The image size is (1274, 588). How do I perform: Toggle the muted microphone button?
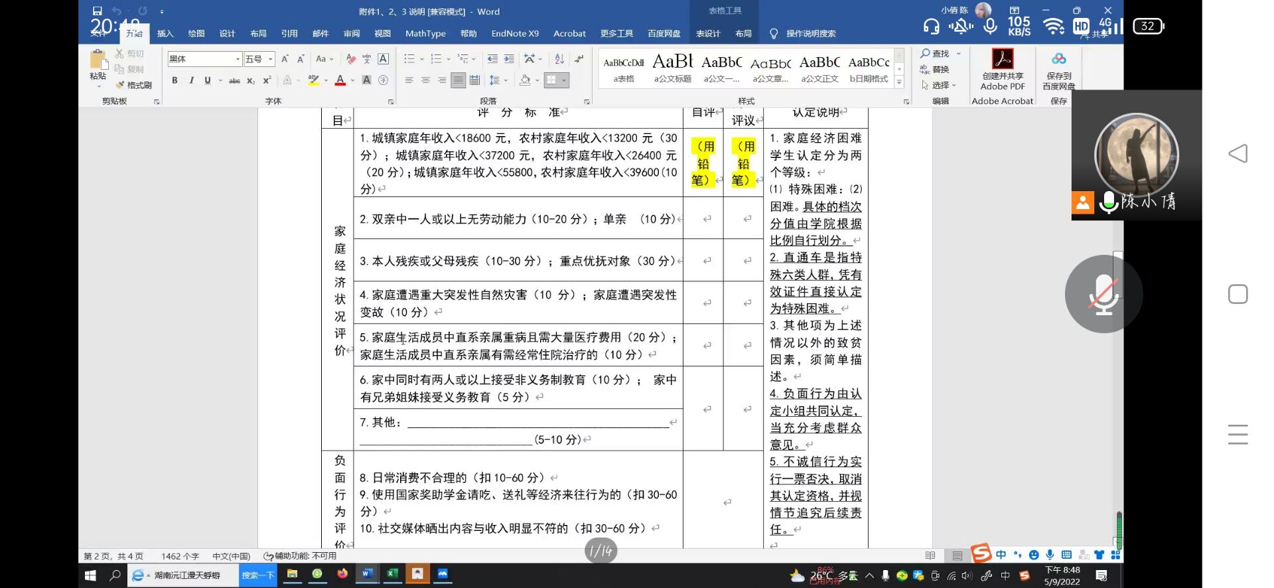pos(1103,294)
